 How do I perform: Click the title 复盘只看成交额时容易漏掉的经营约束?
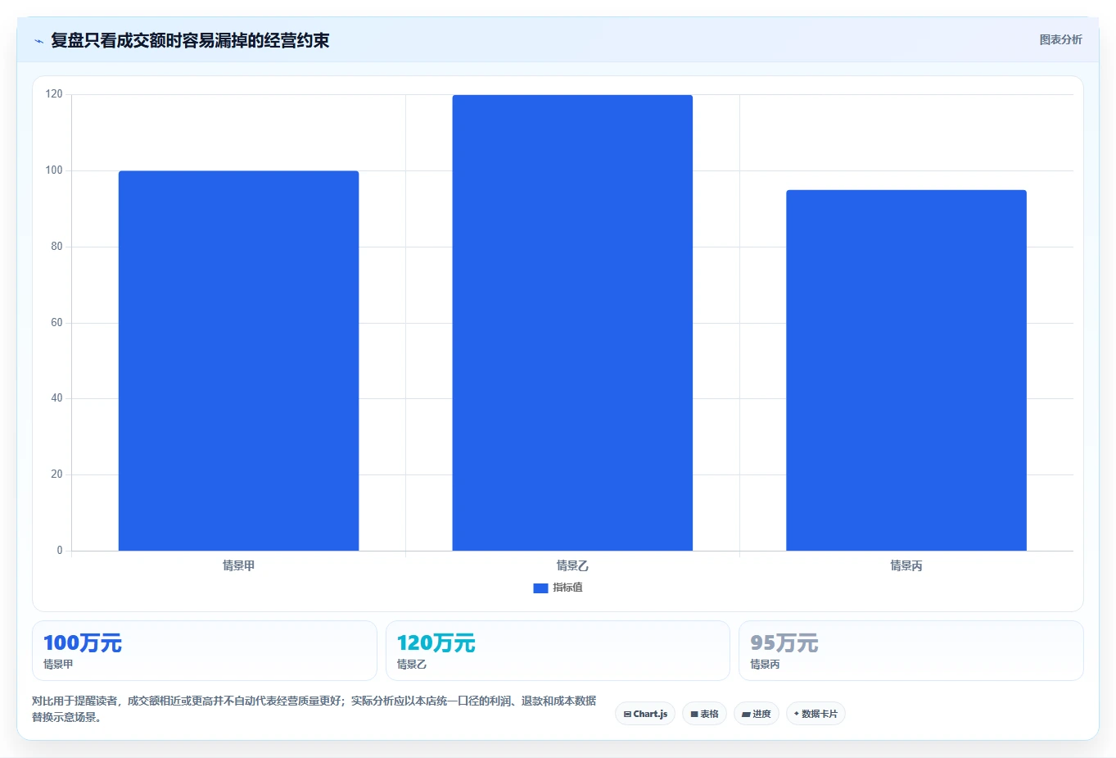click(190, 41)
